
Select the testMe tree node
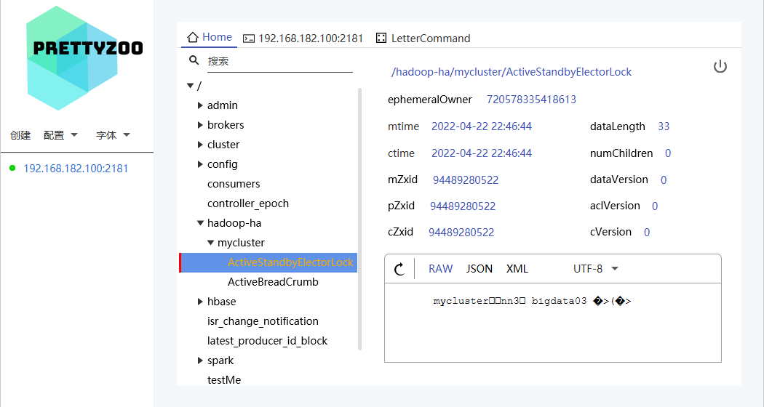pos(224,379)
